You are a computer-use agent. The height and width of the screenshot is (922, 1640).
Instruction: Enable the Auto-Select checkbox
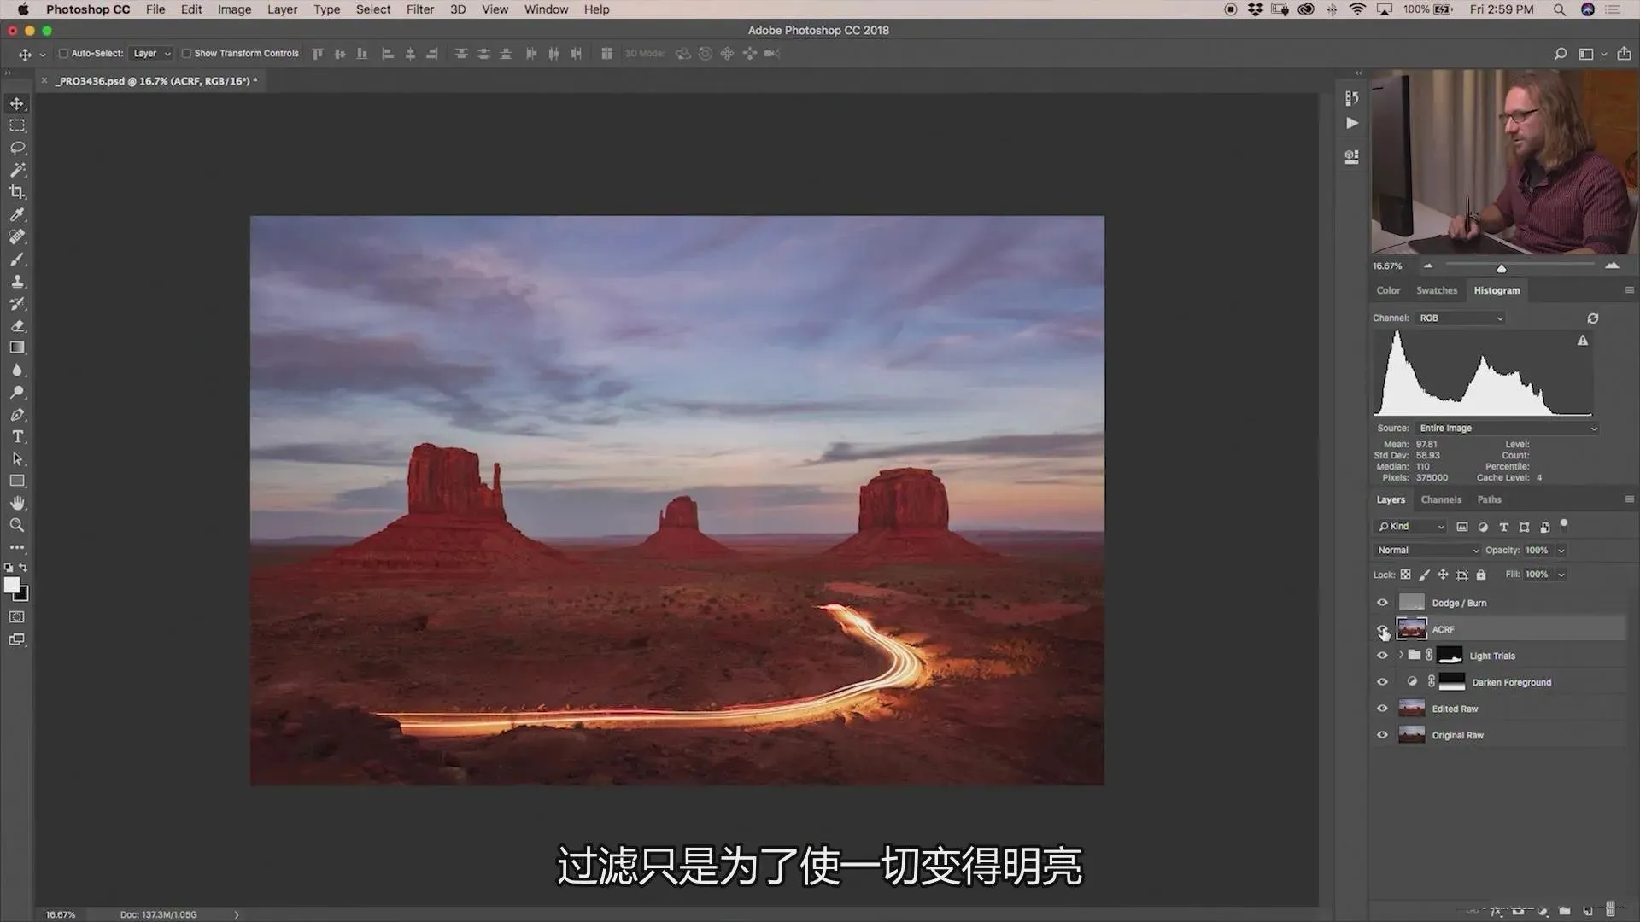(63, 53)
